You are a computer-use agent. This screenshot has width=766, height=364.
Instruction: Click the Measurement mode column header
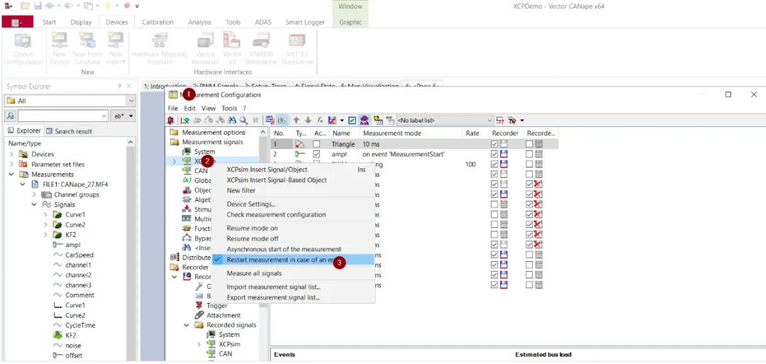tap(392, 133)
